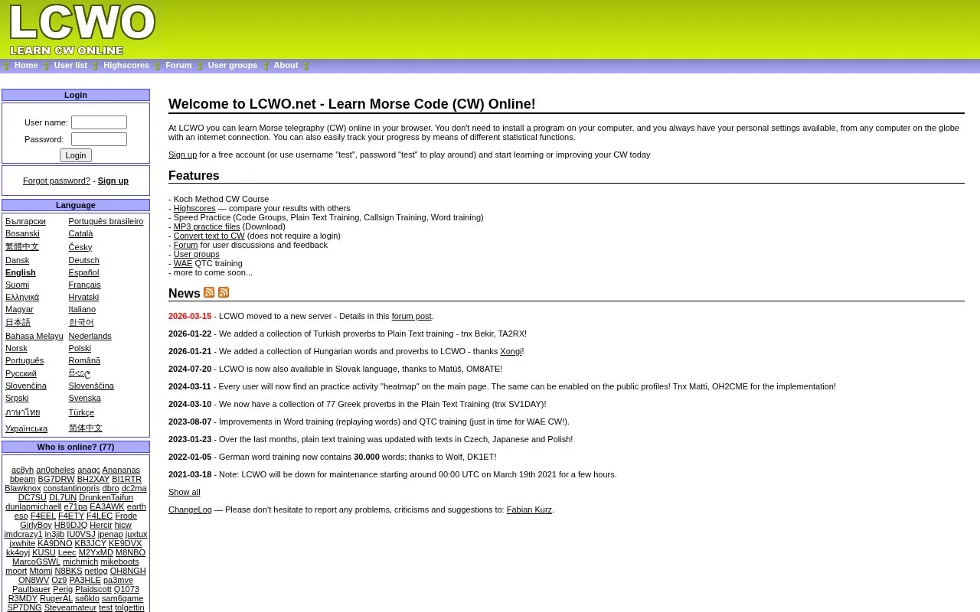Click the Koch Method CW Course feature text
The height and width of the screenshot is (612, 980).
[x=221, y=199]
